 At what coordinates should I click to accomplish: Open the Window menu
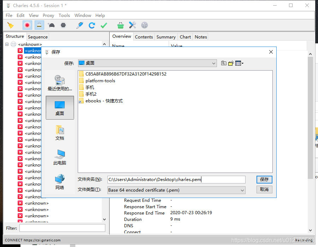(83, 16)
